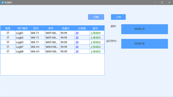Click the 上传 upload button
The image size is (173, 97).
(x=118, y=17)
